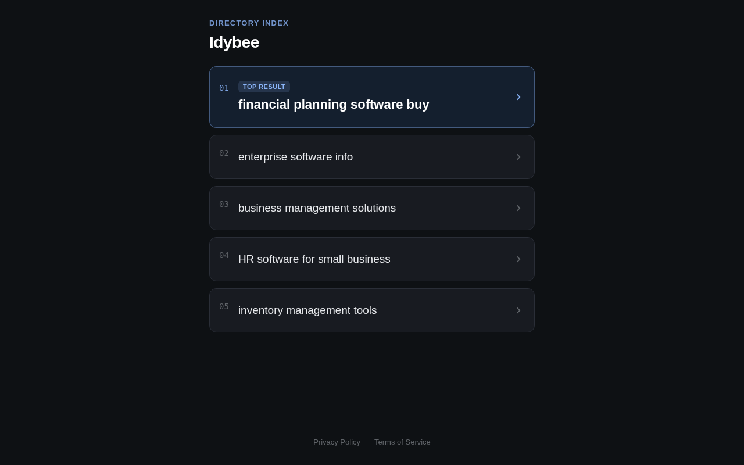Click result number 03

pyautogui.click(x=224, y=204)
